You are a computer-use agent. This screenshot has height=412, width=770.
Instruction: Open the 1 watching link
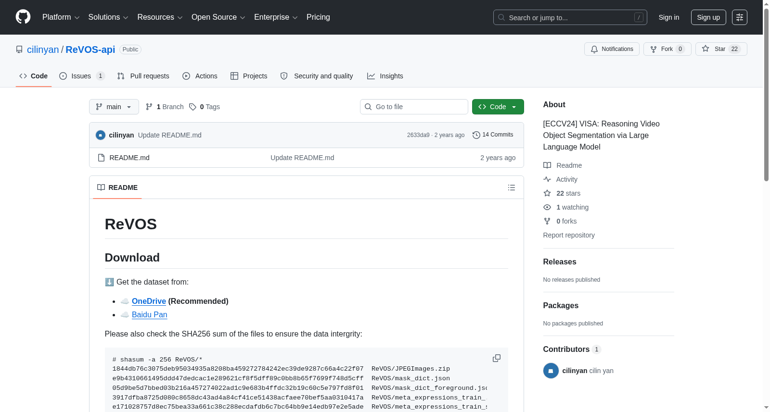[x=566, y=207]
